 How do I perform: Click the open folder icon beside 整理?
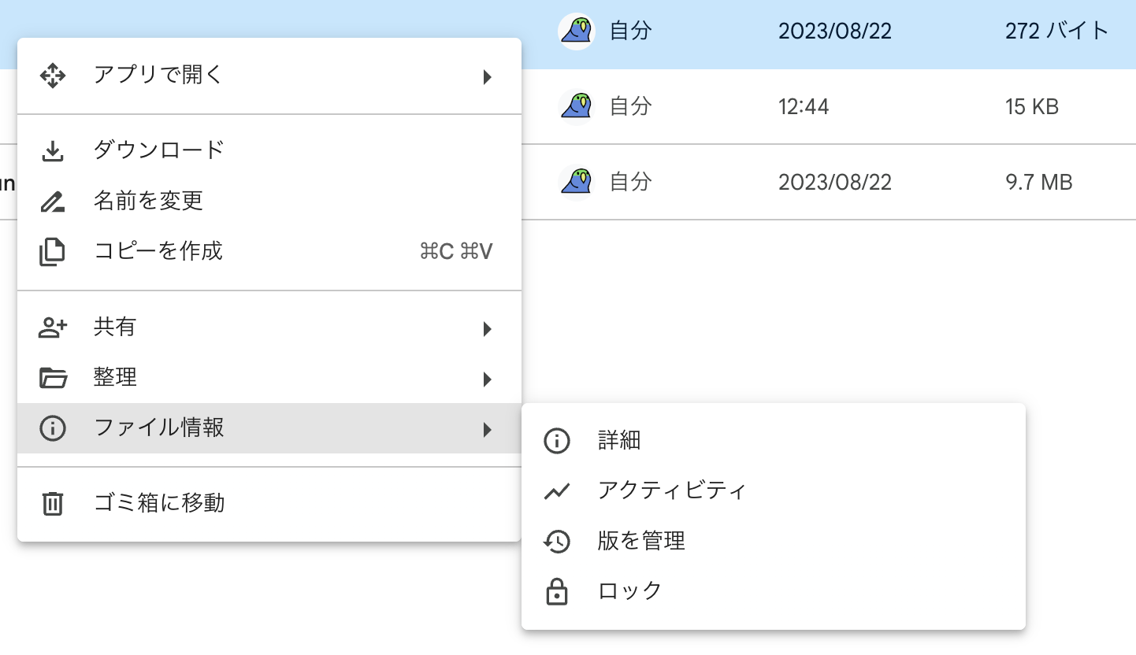click(x=53, y=378)
